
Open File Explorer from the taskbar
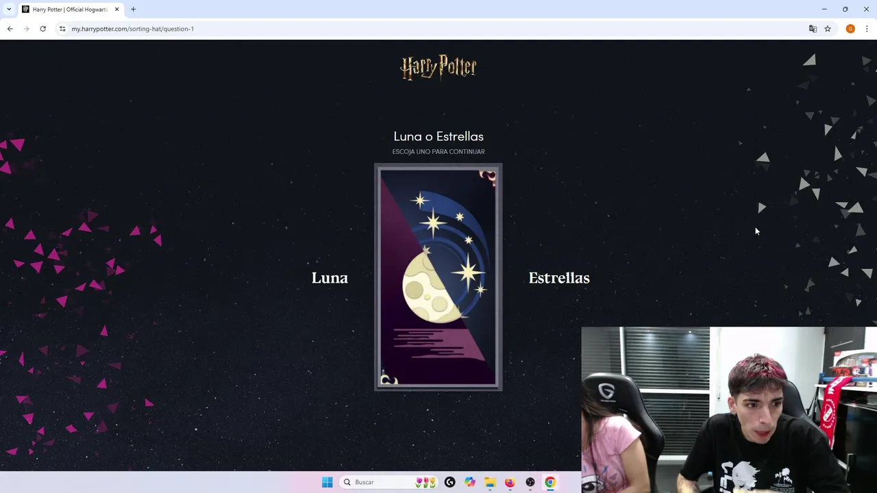[x=490, y=482]
